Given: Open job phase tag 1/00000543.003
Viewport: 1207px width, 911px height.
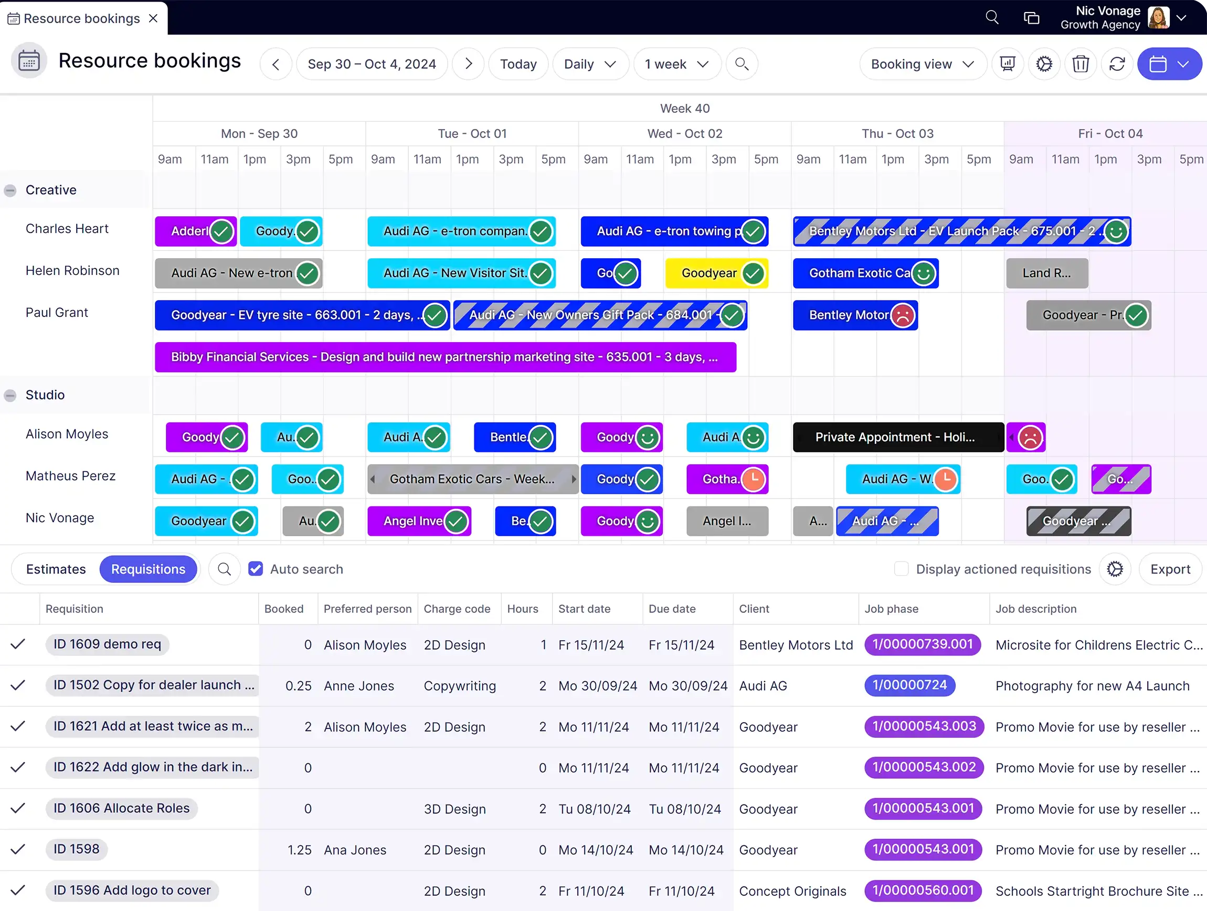Looking at the screenshot, I should point(924,726).
